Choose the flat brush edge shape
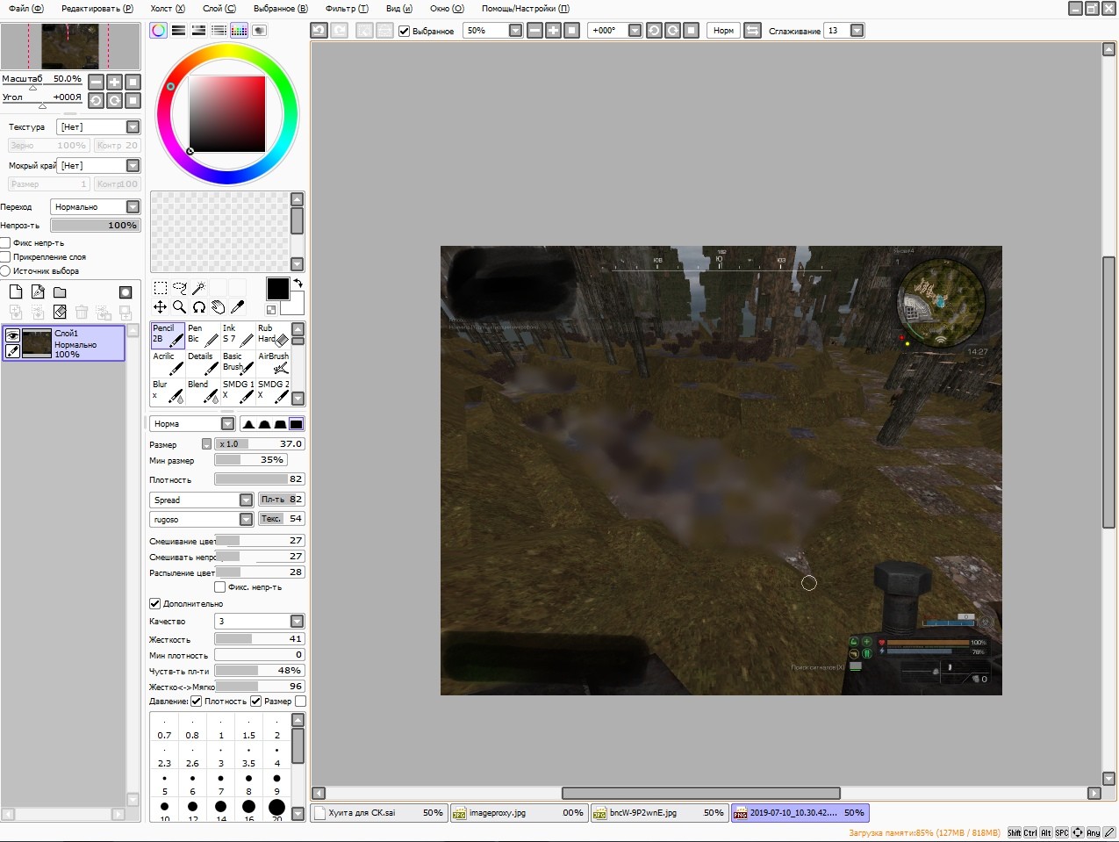The width and height of the screenshot is (1119, 842). [x=297, y=424]
